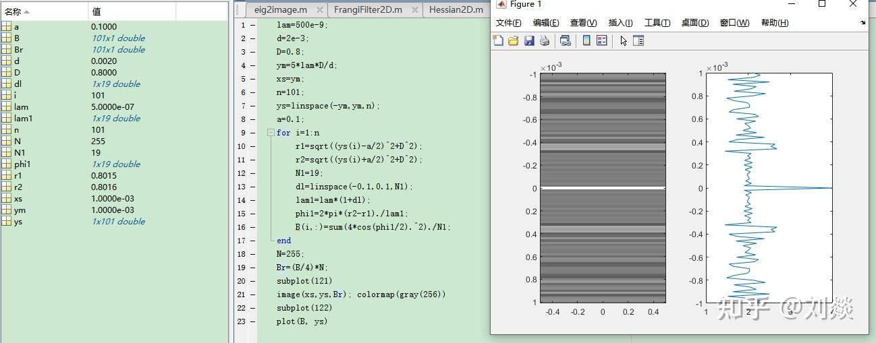Open 工具(T) menu in Figure window
This screenshot has height=343, width=876.
tap(657, 23)
